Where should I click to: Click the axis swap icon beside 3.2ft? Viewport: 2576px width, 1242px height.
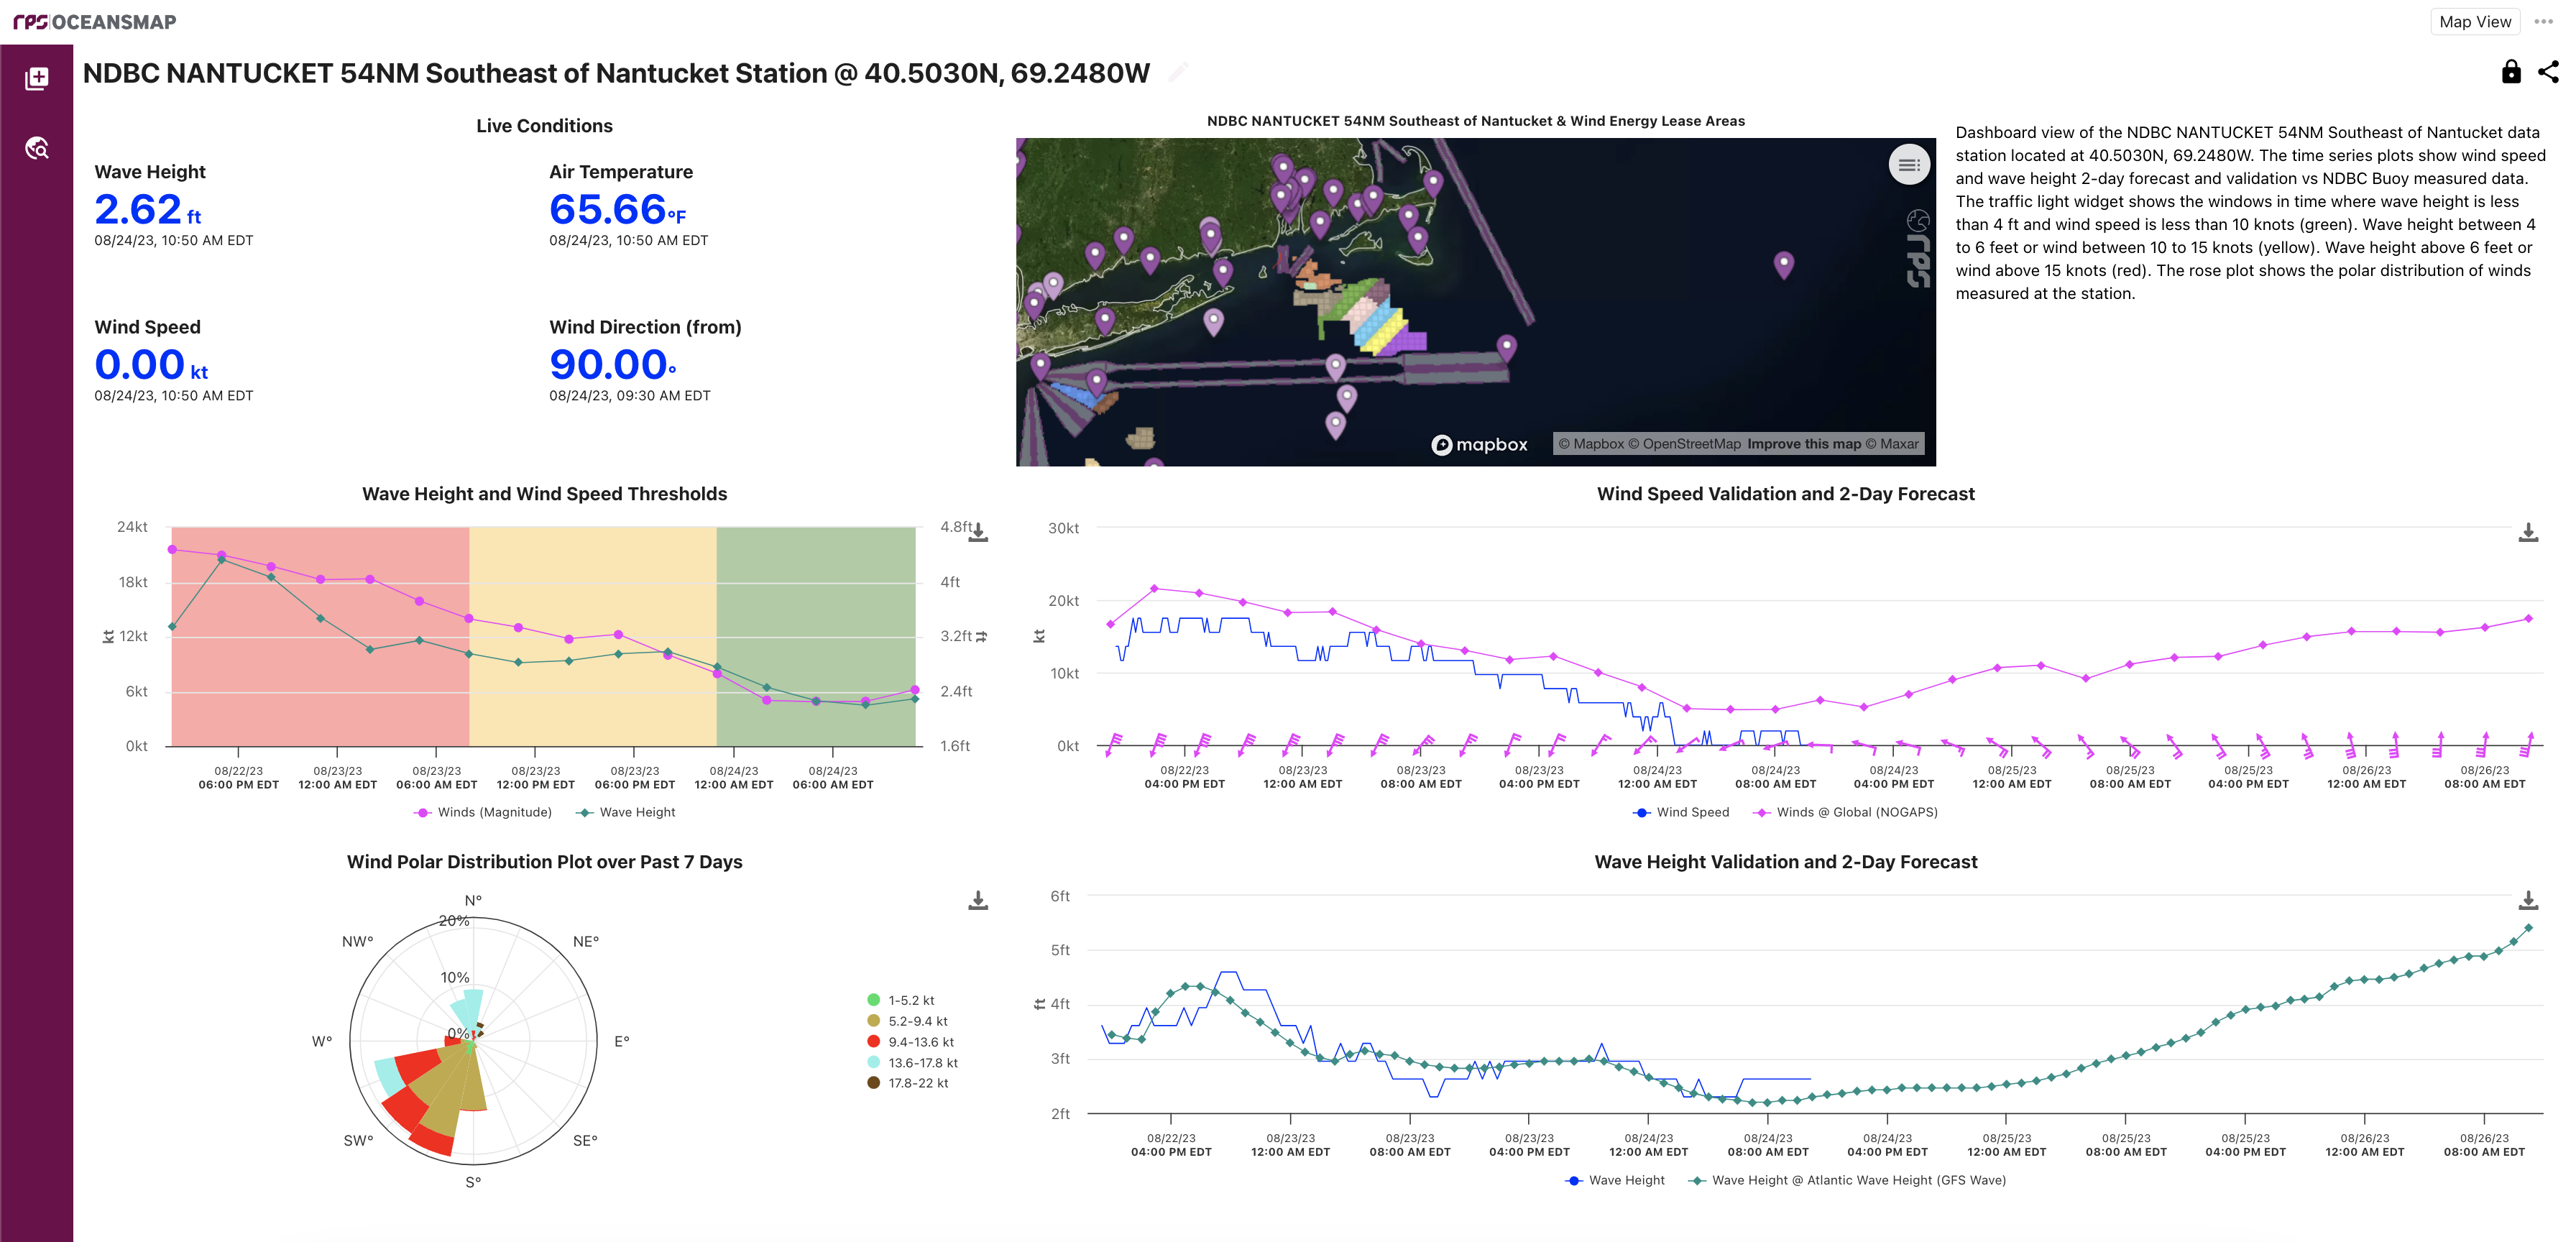(981, 636)
